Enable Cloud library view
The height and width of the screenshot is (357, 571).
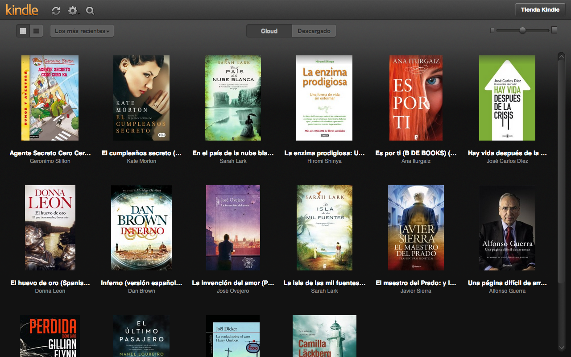(x=269, y=31)
